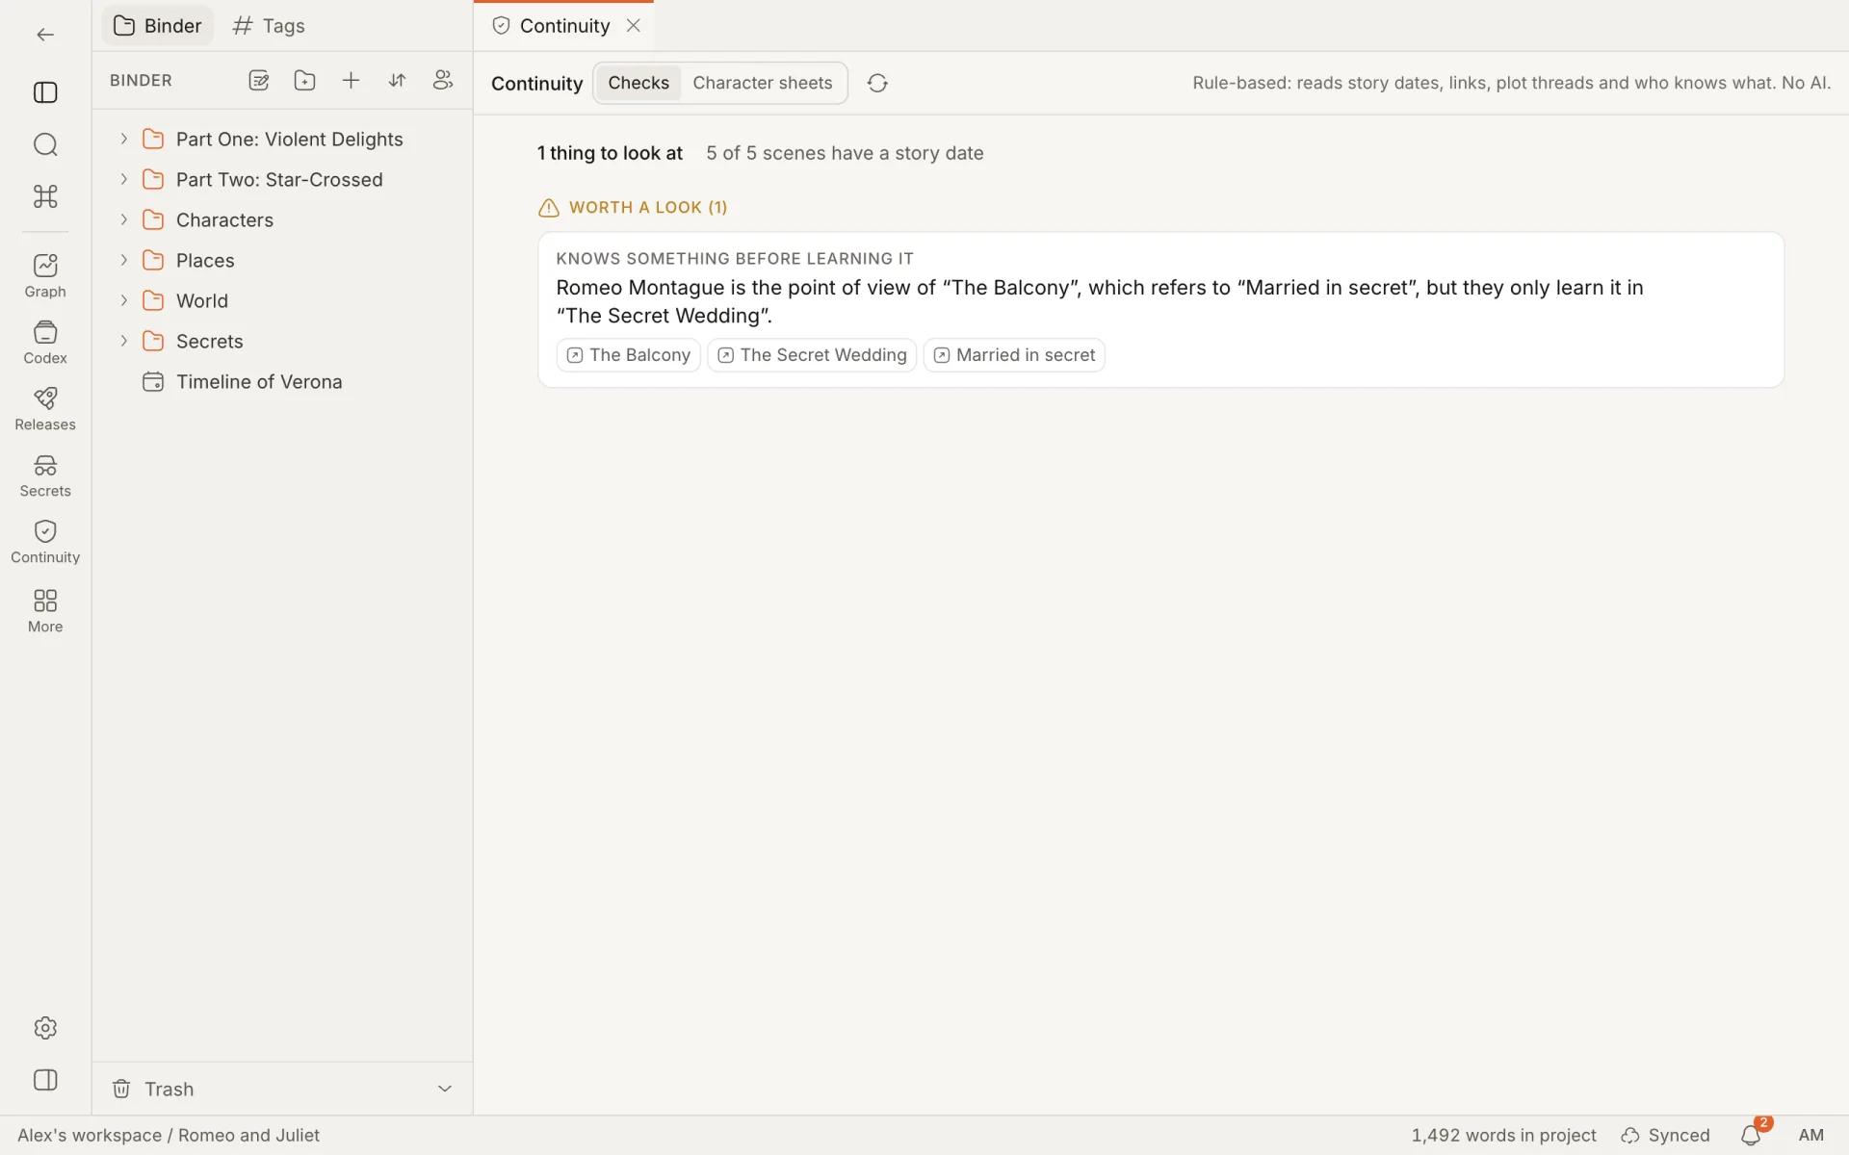
Task: Expand the World folder chevron
Action: [123, 300]
